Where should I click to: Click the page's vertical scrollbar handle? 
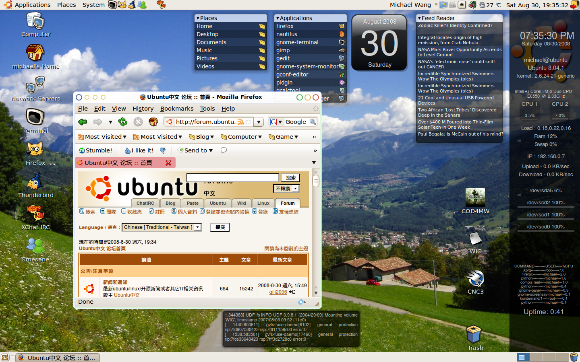coord(316,181)
